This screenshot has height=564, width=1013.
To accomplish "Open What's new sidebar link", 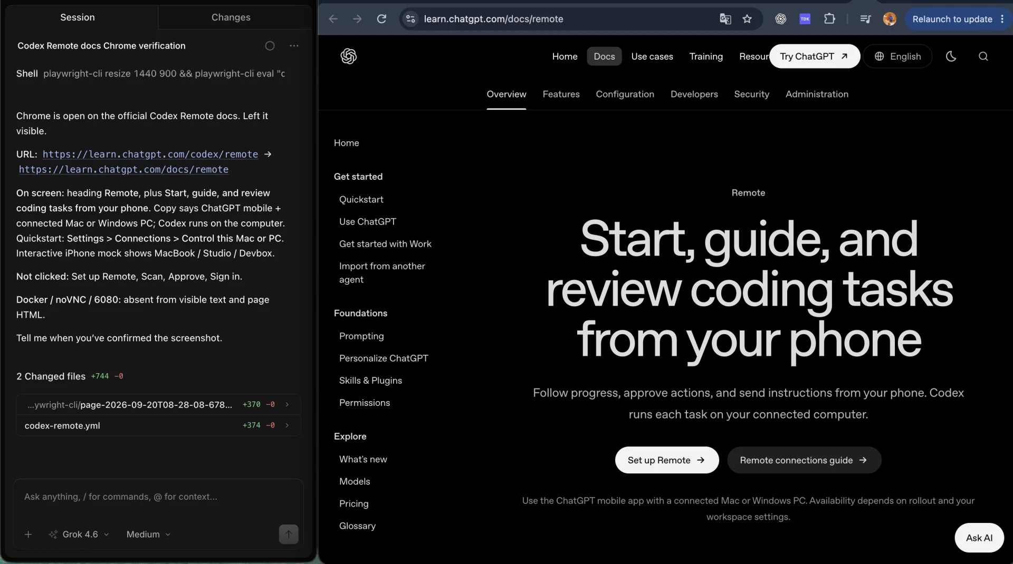I will click(x=363, y=460).
